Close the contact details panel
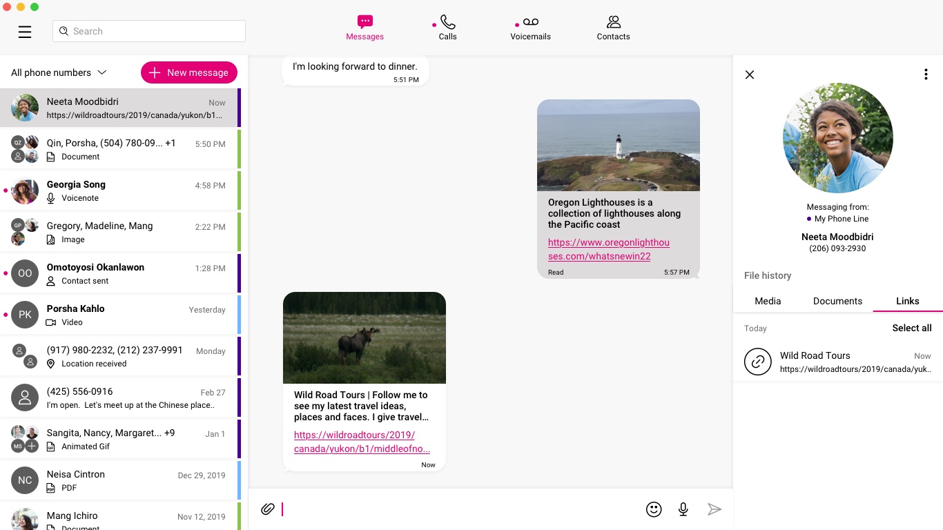 pos(750,75)
